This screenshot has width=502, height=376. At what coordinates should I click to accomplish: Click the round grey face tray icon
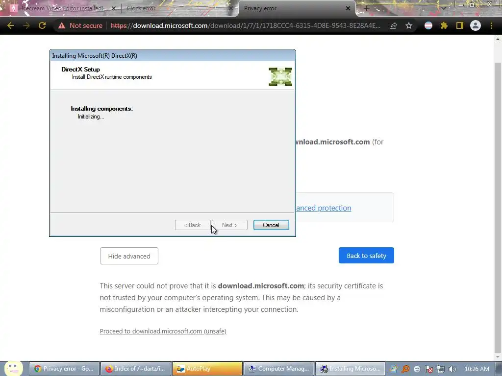point(417,369)
